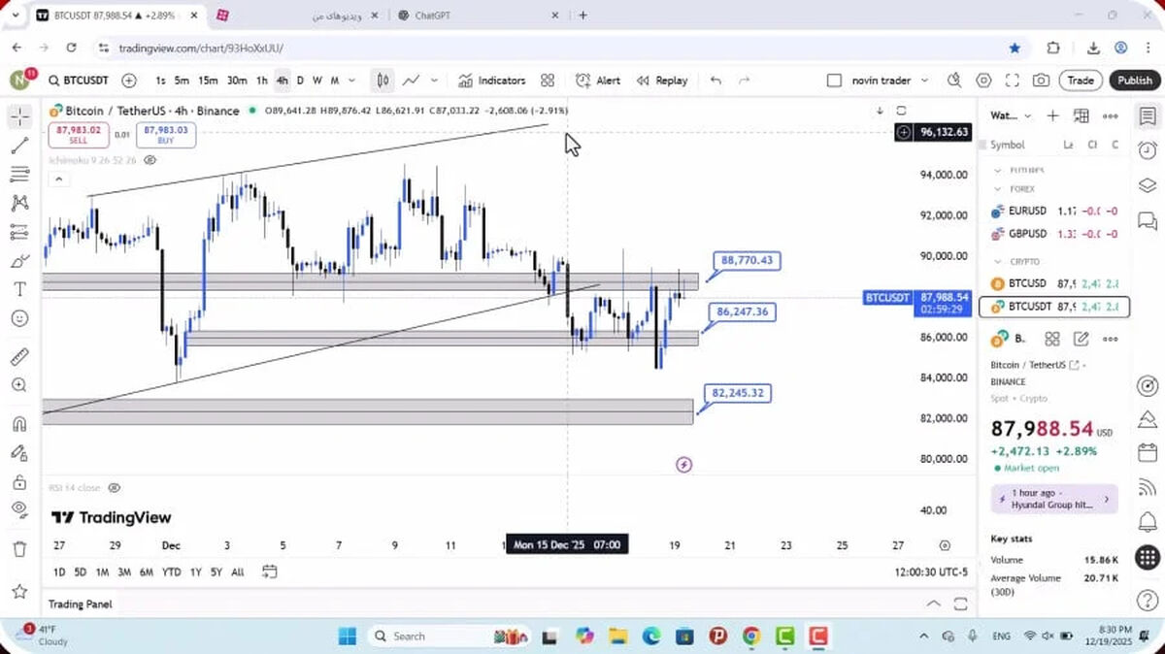Open watchlist advanced view icon
Image resolution: width=1165 pixels, height=654 pixels.
click(1082, 116)
